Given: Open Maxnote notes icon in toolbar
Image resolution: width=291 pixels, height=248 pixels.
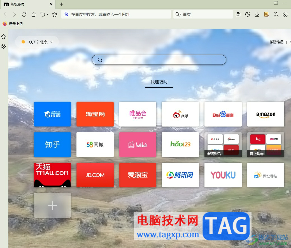Looking at the screenshot, I should (267, 14).
